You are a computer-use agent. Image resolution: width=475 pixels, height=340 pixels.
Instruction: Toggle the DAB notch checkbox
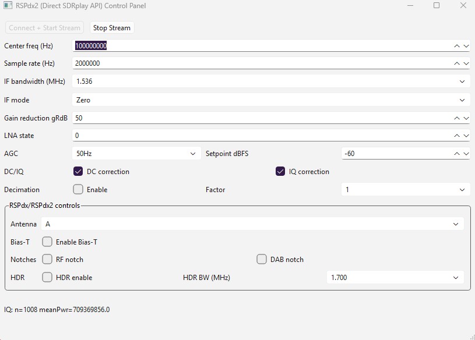pyautogui.click(x=262, y=260)
